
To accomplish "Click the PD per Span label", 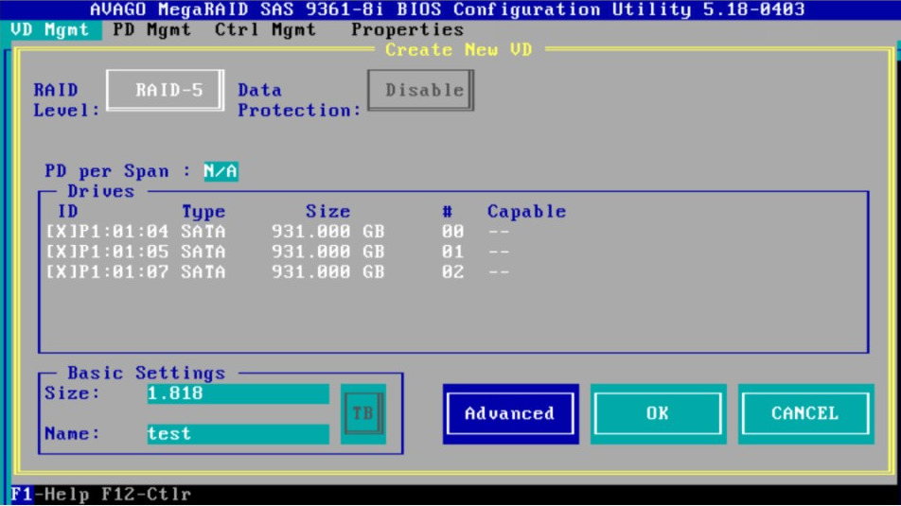I will pyautogui.click(x=117, y=171).
